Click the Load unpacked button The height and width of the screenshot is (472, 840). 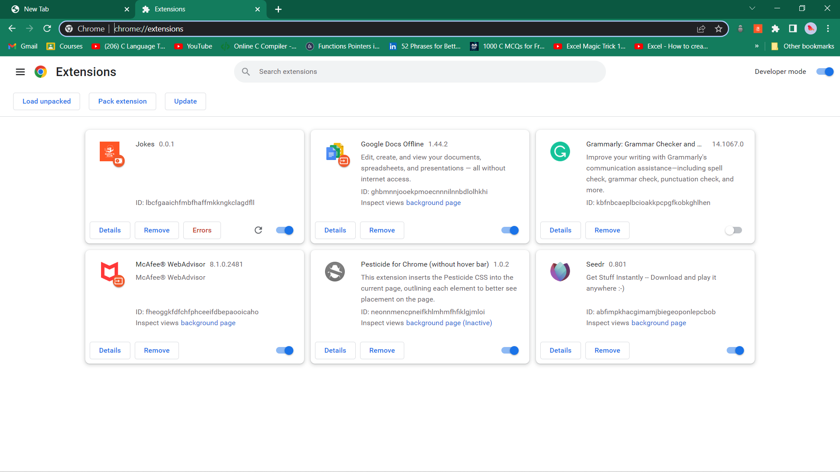46,101
